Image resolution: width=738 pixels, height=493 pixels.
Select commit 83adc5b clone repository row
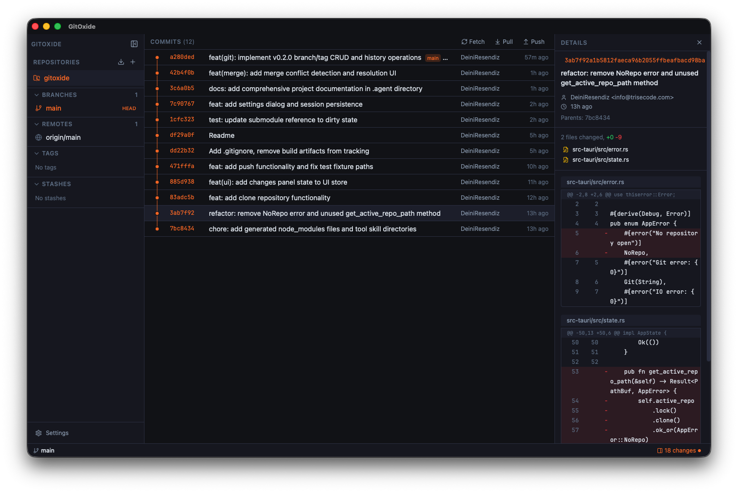[x=349, y=198]
